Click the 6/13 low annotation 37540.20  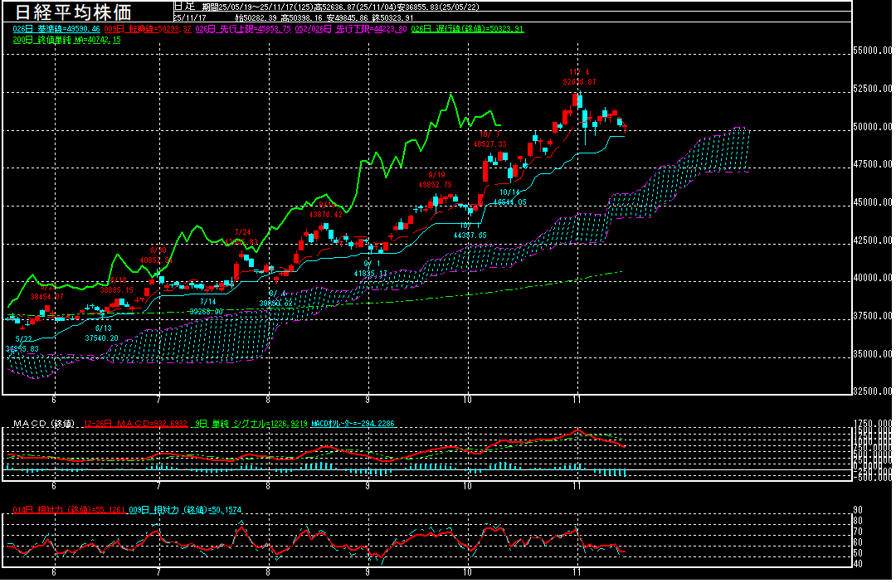coord(103,338)
